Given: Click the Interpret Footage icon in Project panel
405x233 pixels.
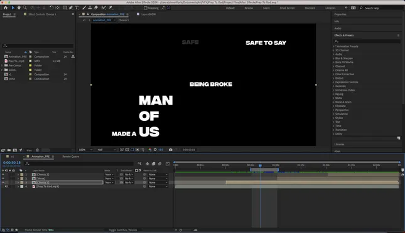Looking at the screenshot, I should 3,150.
